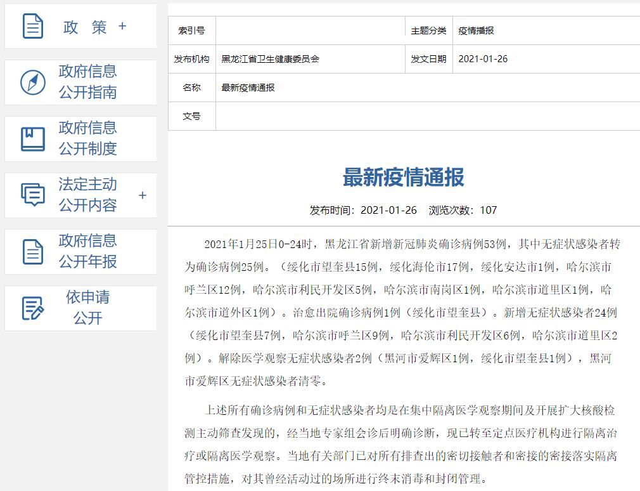
Task: Expand the plus sign next to 政策
Action: pos(122,26)
